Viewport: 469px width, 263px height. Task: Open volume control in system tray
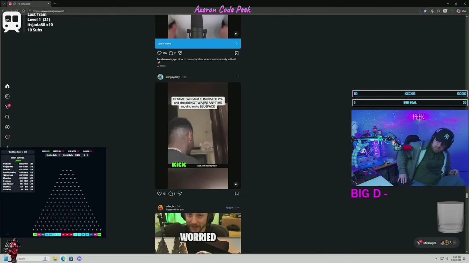pos(446,259)
